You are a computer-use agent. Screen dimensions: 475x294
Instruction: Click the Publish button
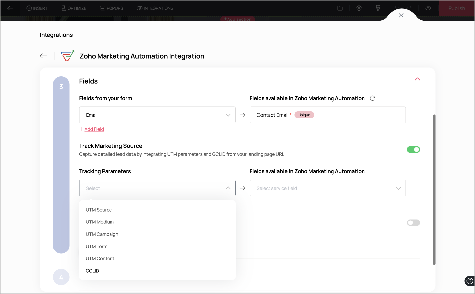click(x=457, y=8)
